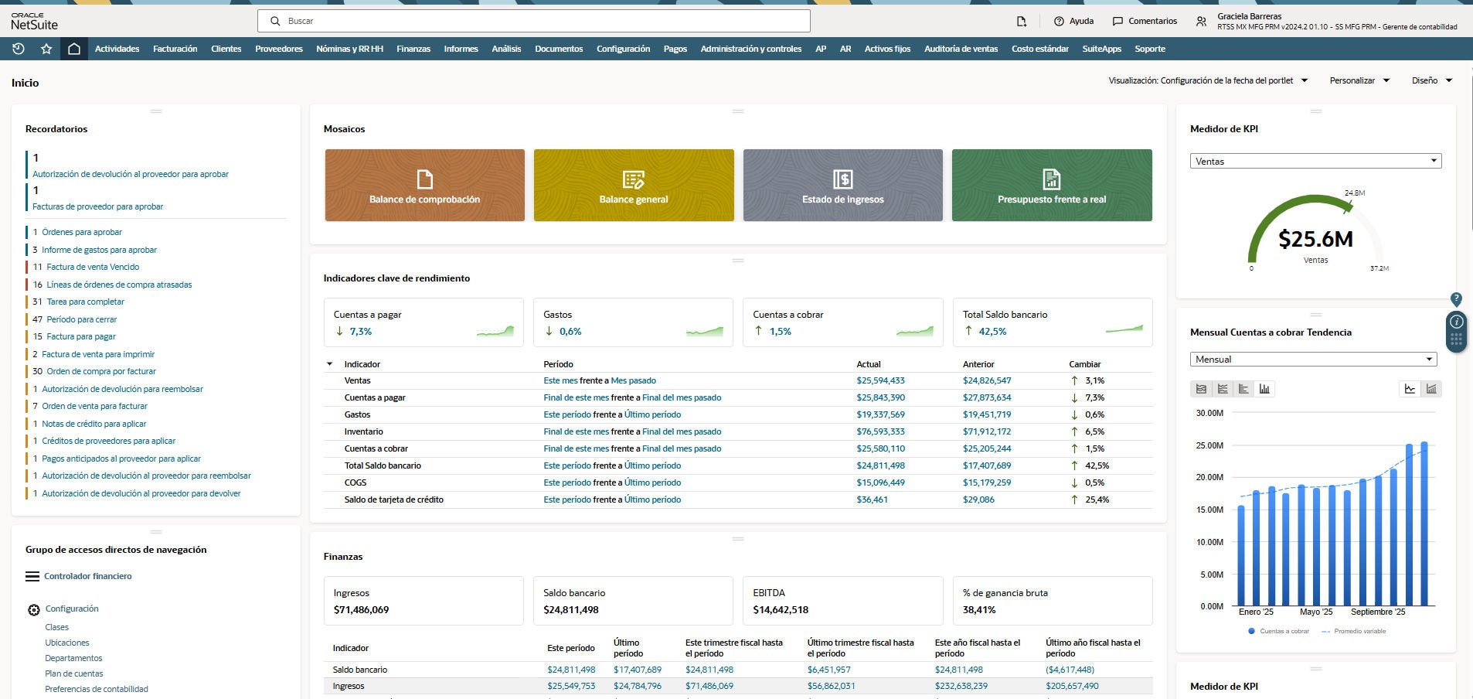This screenshot has width=1473, height=699.
Task: Open the Informes menu
Action: [x=461, y=49]
